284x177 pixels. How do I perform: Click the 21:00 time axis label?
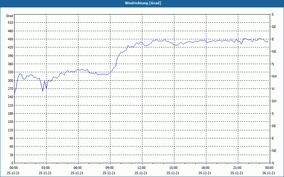[237, 168]
